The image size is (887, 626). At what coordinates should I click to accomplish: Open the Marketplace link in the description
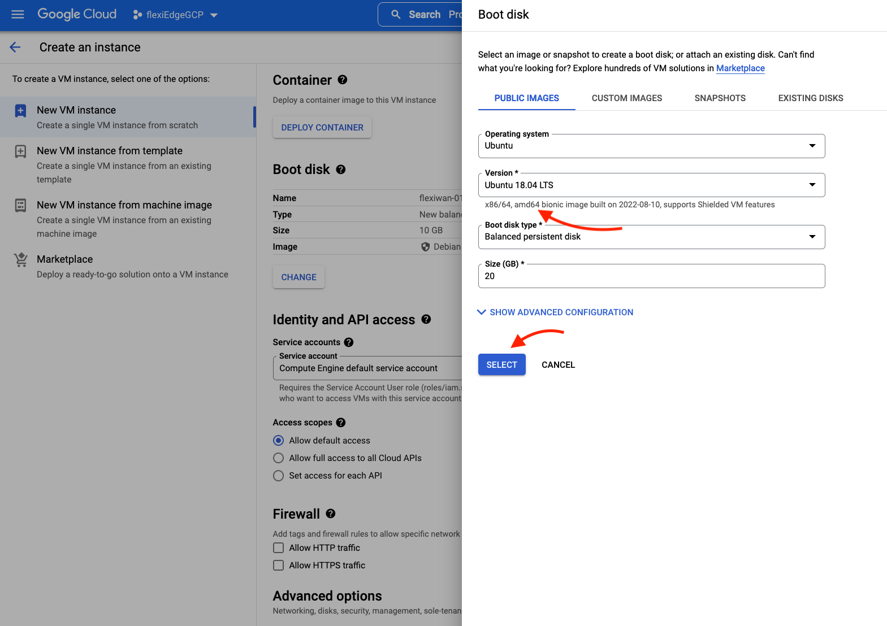coord(740,68)
